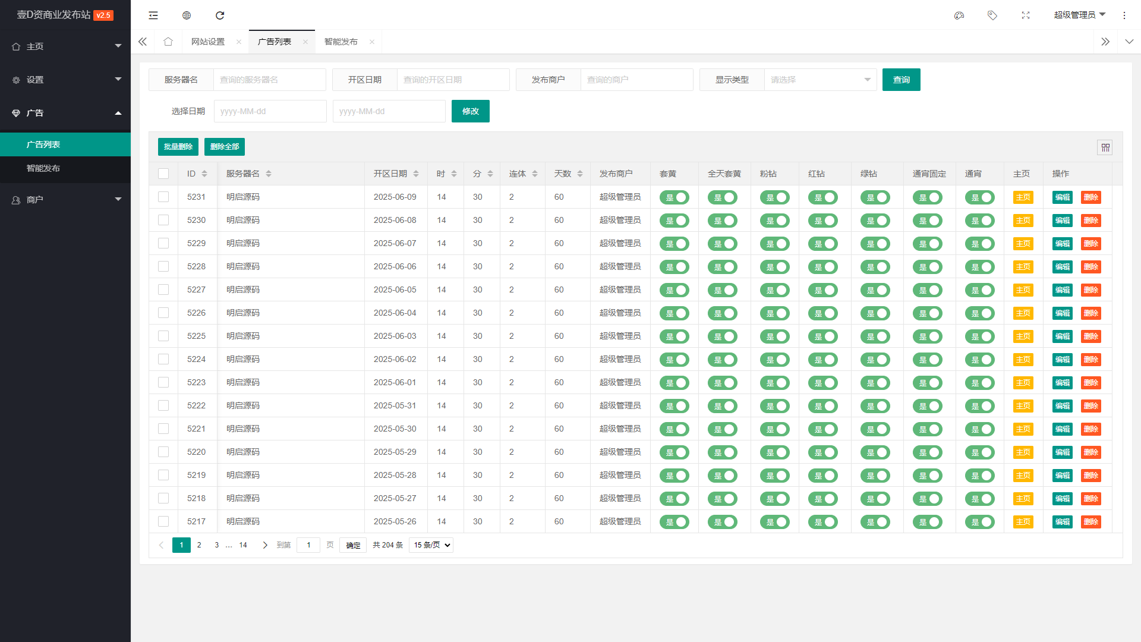This screenshot has width=1141, height=642.
Task: Click the 查询 search button
Action: click(902, 79)
